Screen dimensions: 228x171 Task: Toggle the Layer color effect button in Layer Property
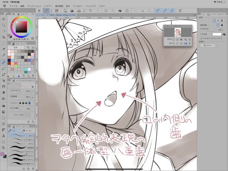click(222, 21)
